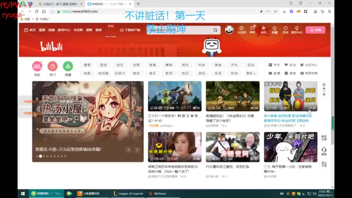This screenshot has height=198, width=352.
Task: Go back with browser back arrow
Action: coord(22,11)
